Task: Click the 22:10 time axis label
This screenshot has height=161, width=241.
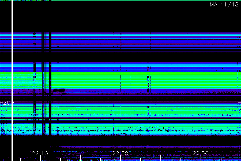Action: click(40, 153)
